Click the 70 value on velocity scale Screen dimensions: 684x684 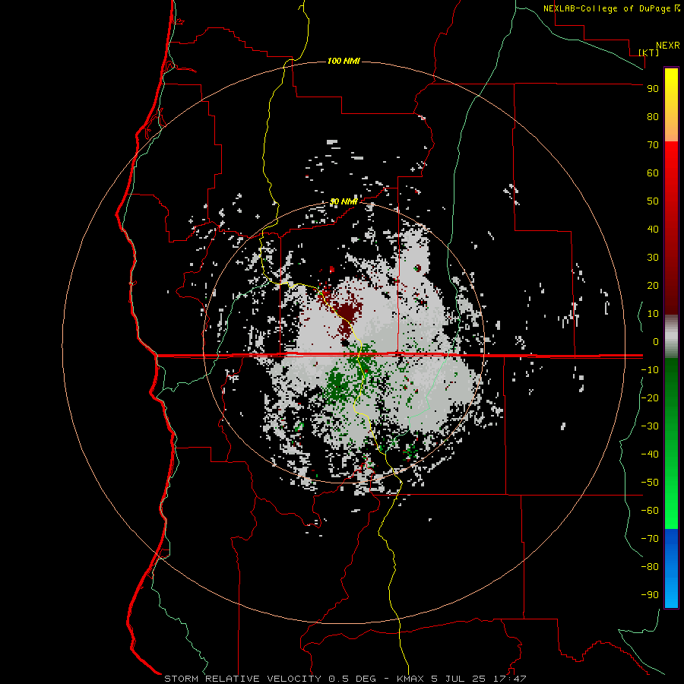point(653,145)
